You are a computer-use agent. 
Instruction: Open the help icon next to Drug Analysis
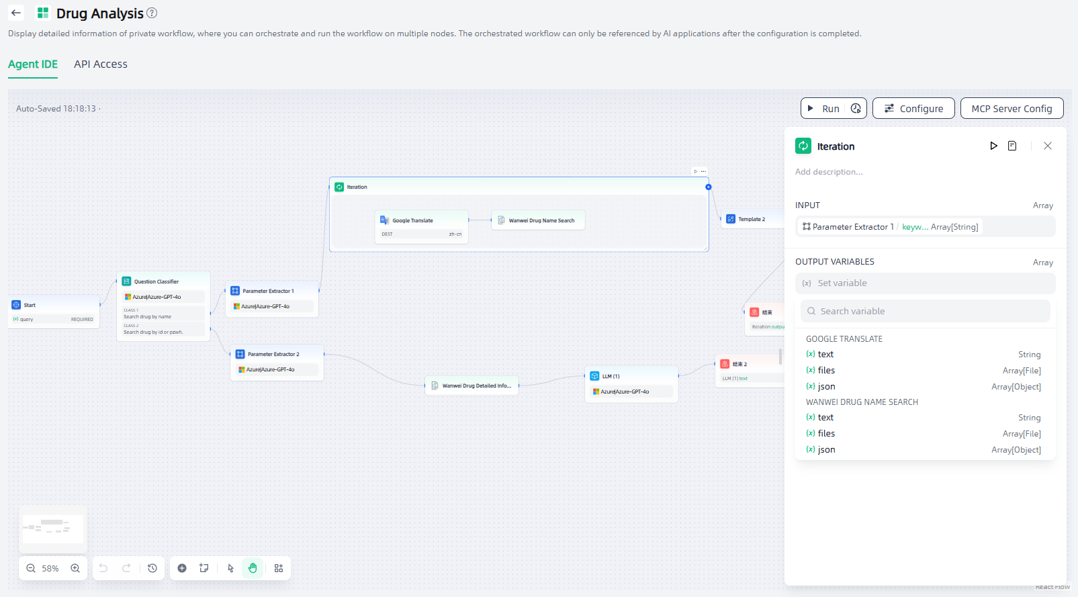click(152, 13)
